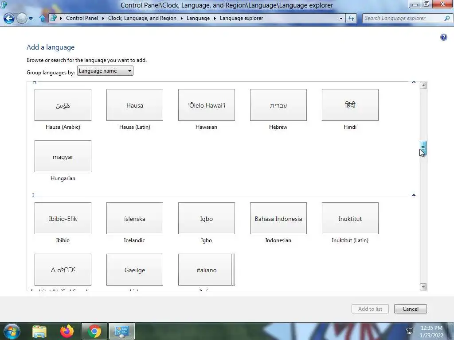Open the Windows Start menu orb
This screenshot has width=454, height=340.
pos(11,331)
